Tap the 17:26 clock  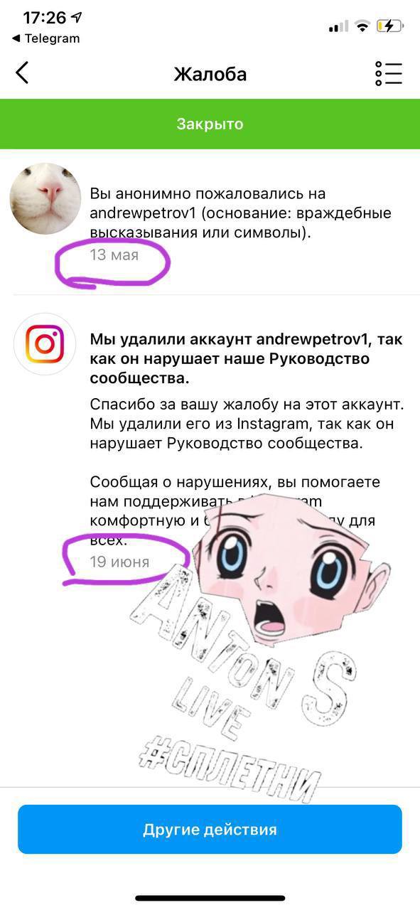pyautogui.click(x=44, y=18)
